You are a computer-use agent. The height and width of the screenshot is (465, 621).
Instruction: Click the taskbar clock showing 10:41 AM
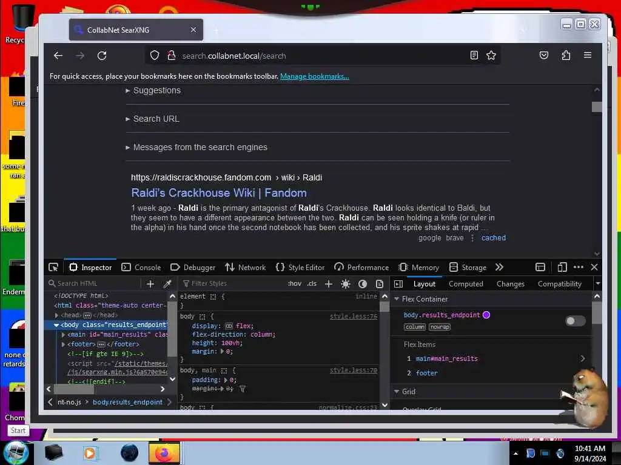pyautogui.click(x=589, y=453)
